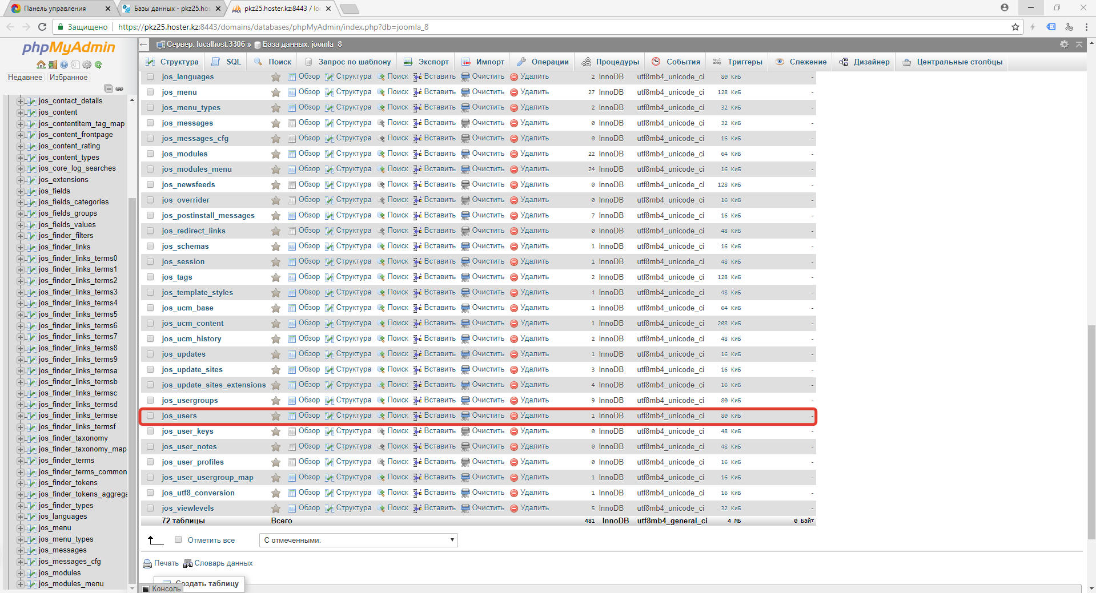Screen dimensions: 1096x593
Task: Toggle link with main panel icon
Action: coord(119,88)
